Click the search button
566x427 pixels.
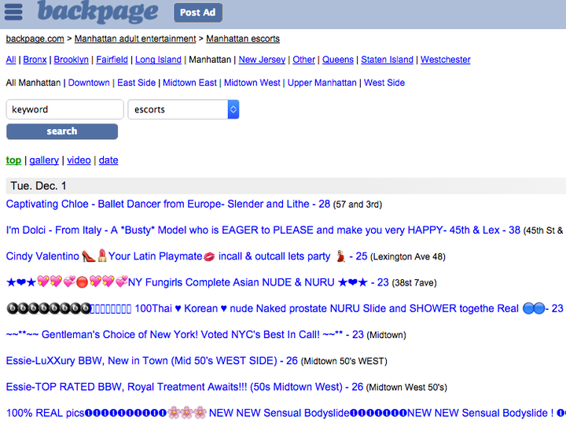tap(62, 131)
